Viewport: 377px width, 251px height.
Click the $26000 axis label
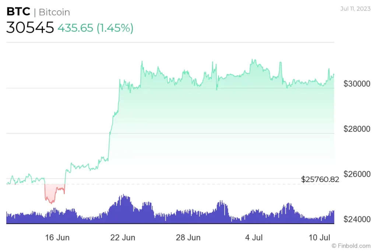357,174
